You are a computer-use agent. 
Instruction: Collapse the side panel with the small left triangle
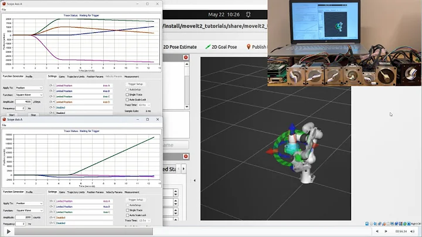coord(195,181)
